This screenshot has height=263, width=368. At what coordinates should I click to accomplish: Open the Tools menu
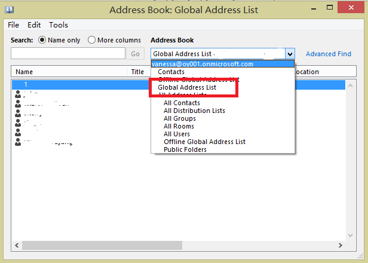point(59,25)
